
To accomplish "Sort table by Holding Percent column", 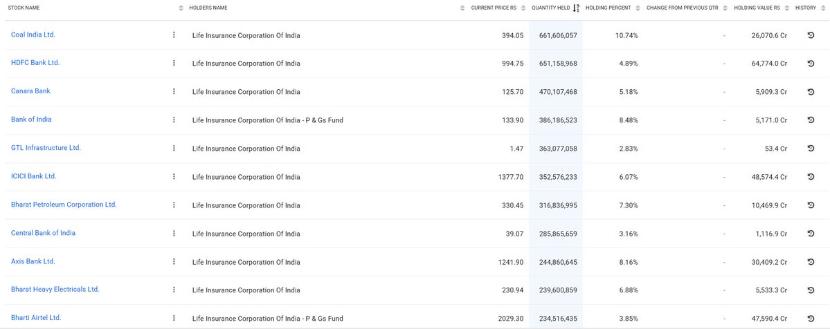I will [x=638, y=8].
